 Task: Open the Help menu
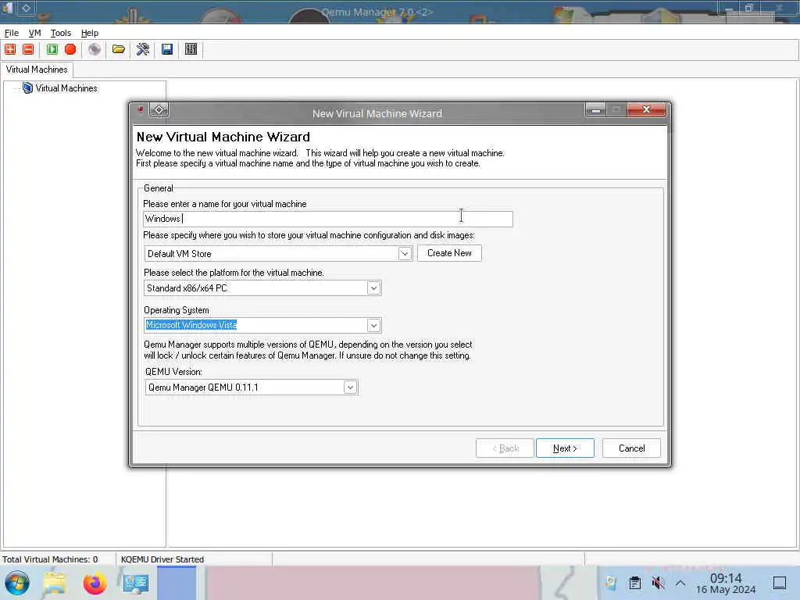tap(90, 33)
